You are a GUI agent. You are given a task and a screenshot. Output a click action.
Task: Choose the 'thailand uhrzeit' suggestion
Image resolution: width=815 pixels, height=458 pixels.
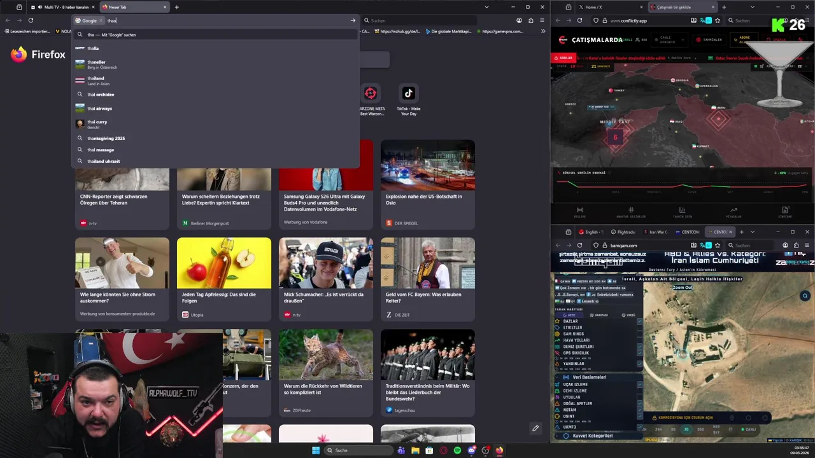click(215, 161)
